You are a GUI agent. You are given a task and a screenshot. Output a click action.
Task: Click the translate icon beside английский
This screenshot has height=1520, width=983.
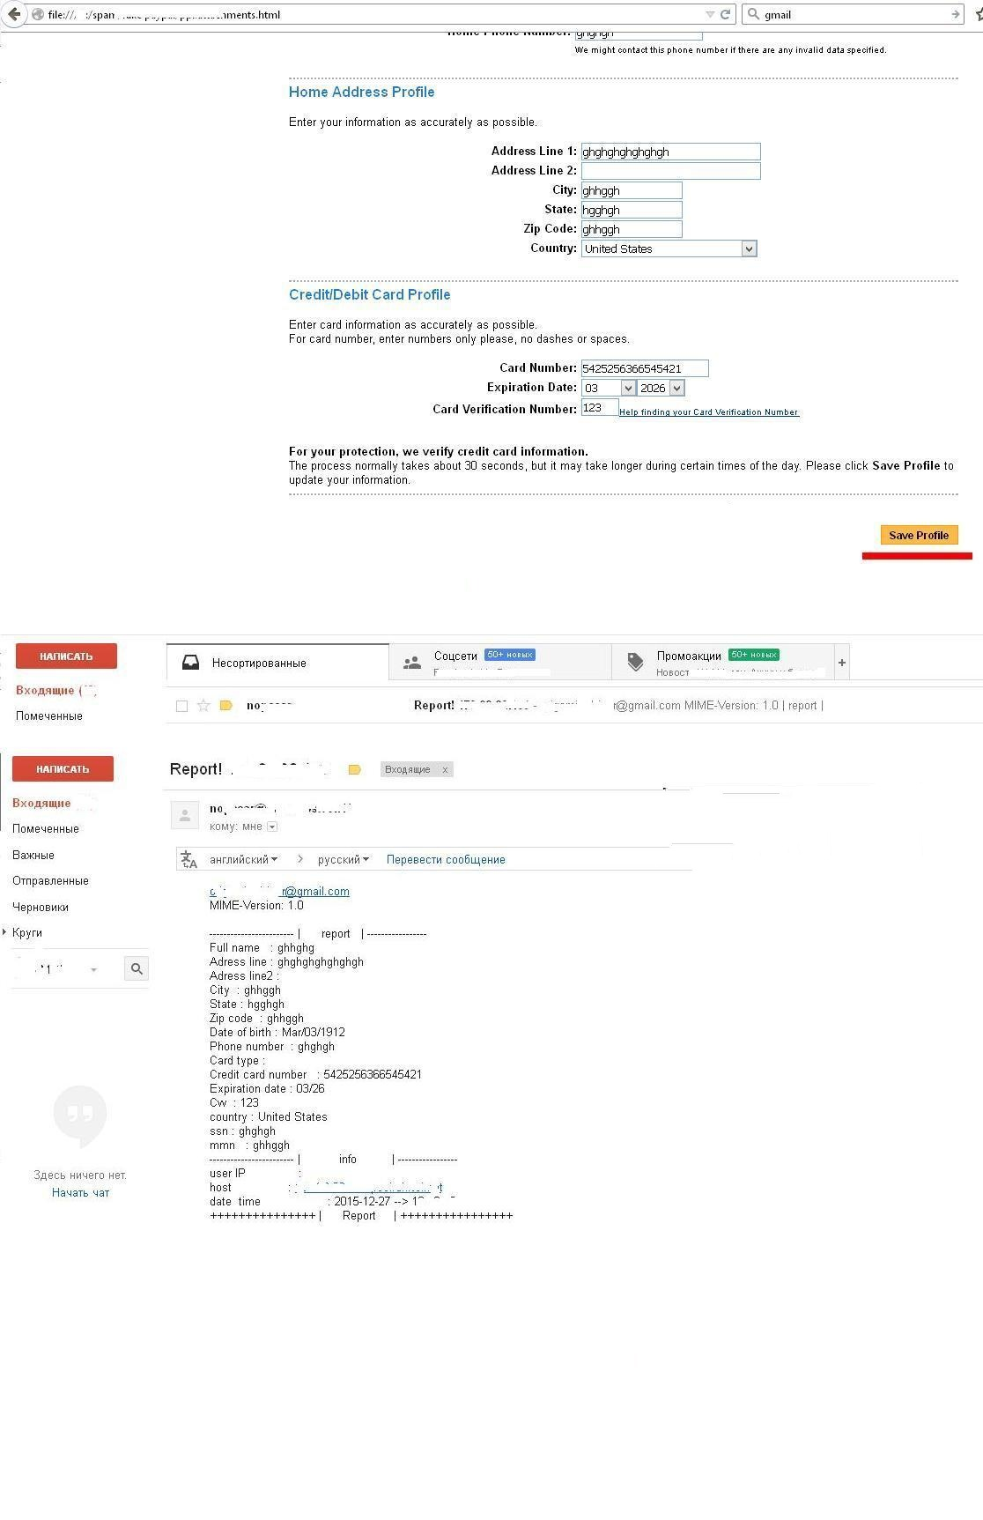(x=189, y=859)
